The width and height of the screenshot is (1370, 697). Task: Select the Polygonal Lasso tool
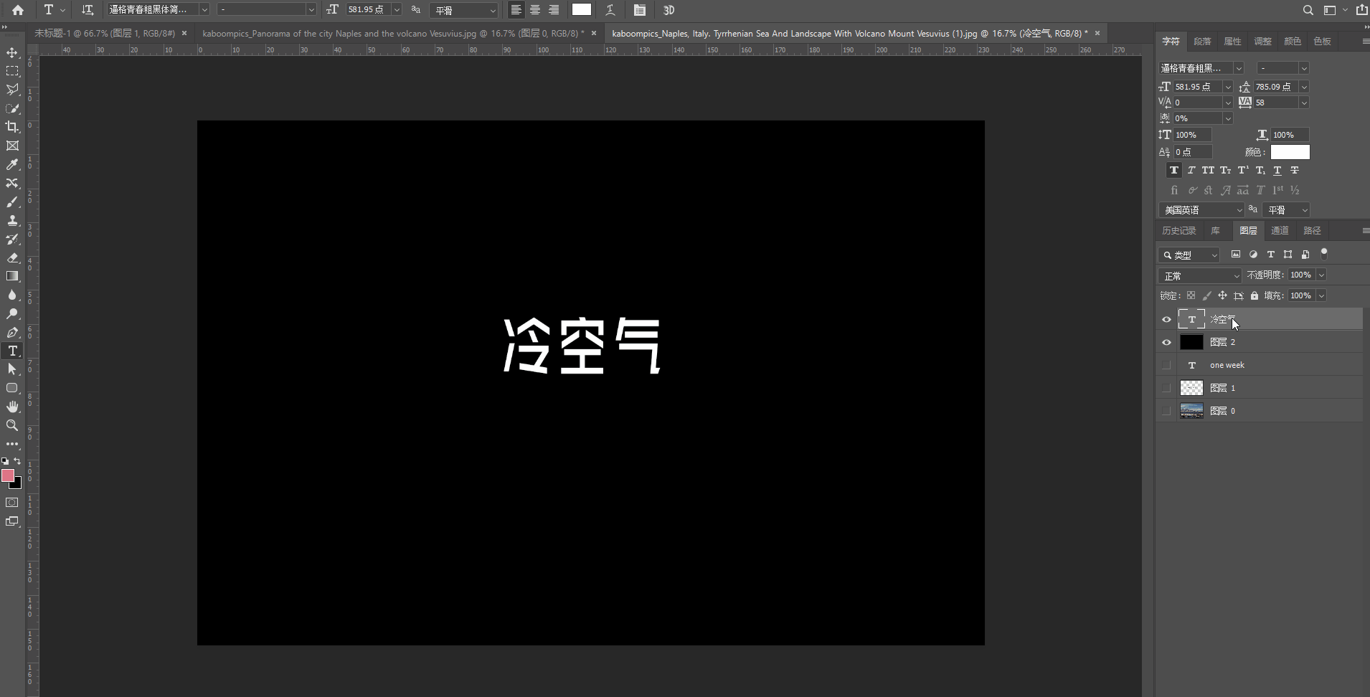tap(12, 90)
